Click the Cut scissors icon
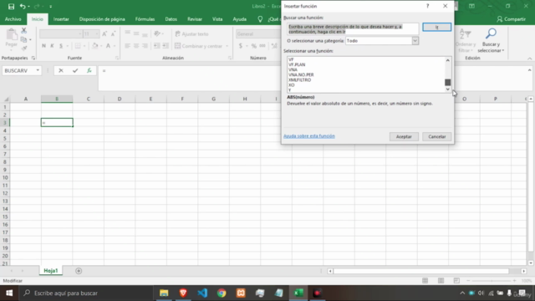Screen dimensions: 535x301 [24, 31]
